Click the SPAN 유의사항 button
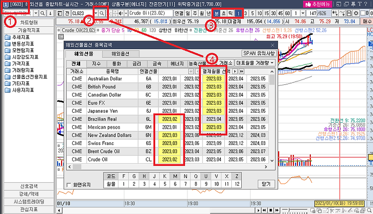Screen dimensions: 373x214 (x=259, y=53)
